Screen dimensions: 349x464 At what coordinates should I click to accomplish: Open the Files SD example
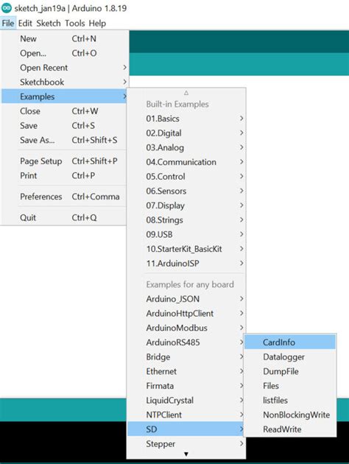290,386
